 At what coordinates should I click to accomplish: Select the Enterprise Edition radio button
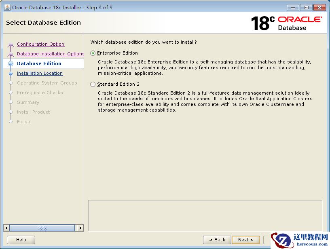93,53
